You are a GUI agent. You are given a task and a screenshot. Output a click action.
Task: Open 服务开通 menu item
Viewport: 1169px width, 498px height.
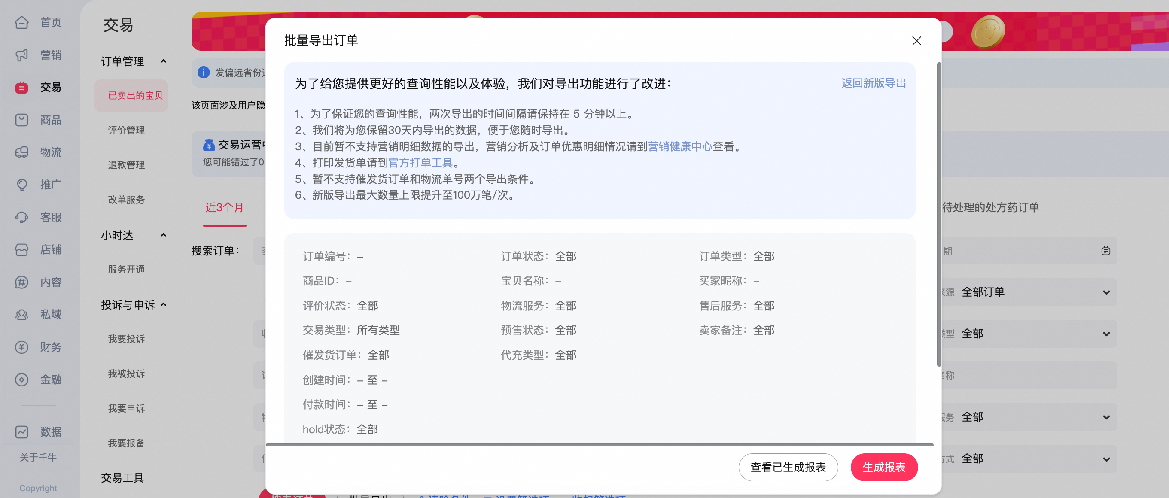pyautogui.click(x=126, y=270)
